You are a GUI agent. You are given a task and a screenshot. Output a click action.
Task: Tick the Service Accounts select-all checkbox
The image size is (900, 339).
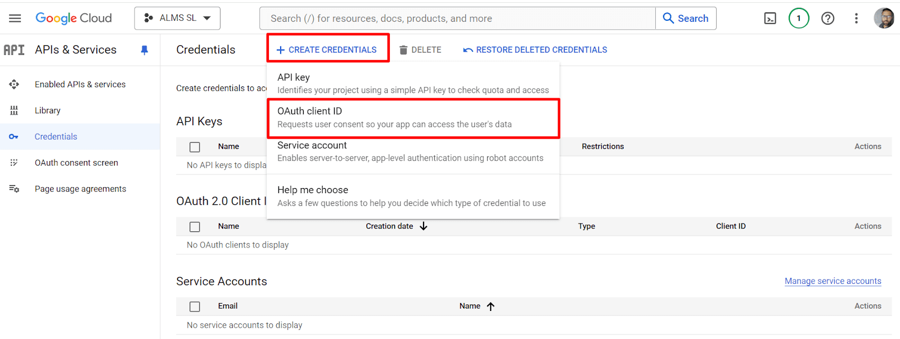195,306
